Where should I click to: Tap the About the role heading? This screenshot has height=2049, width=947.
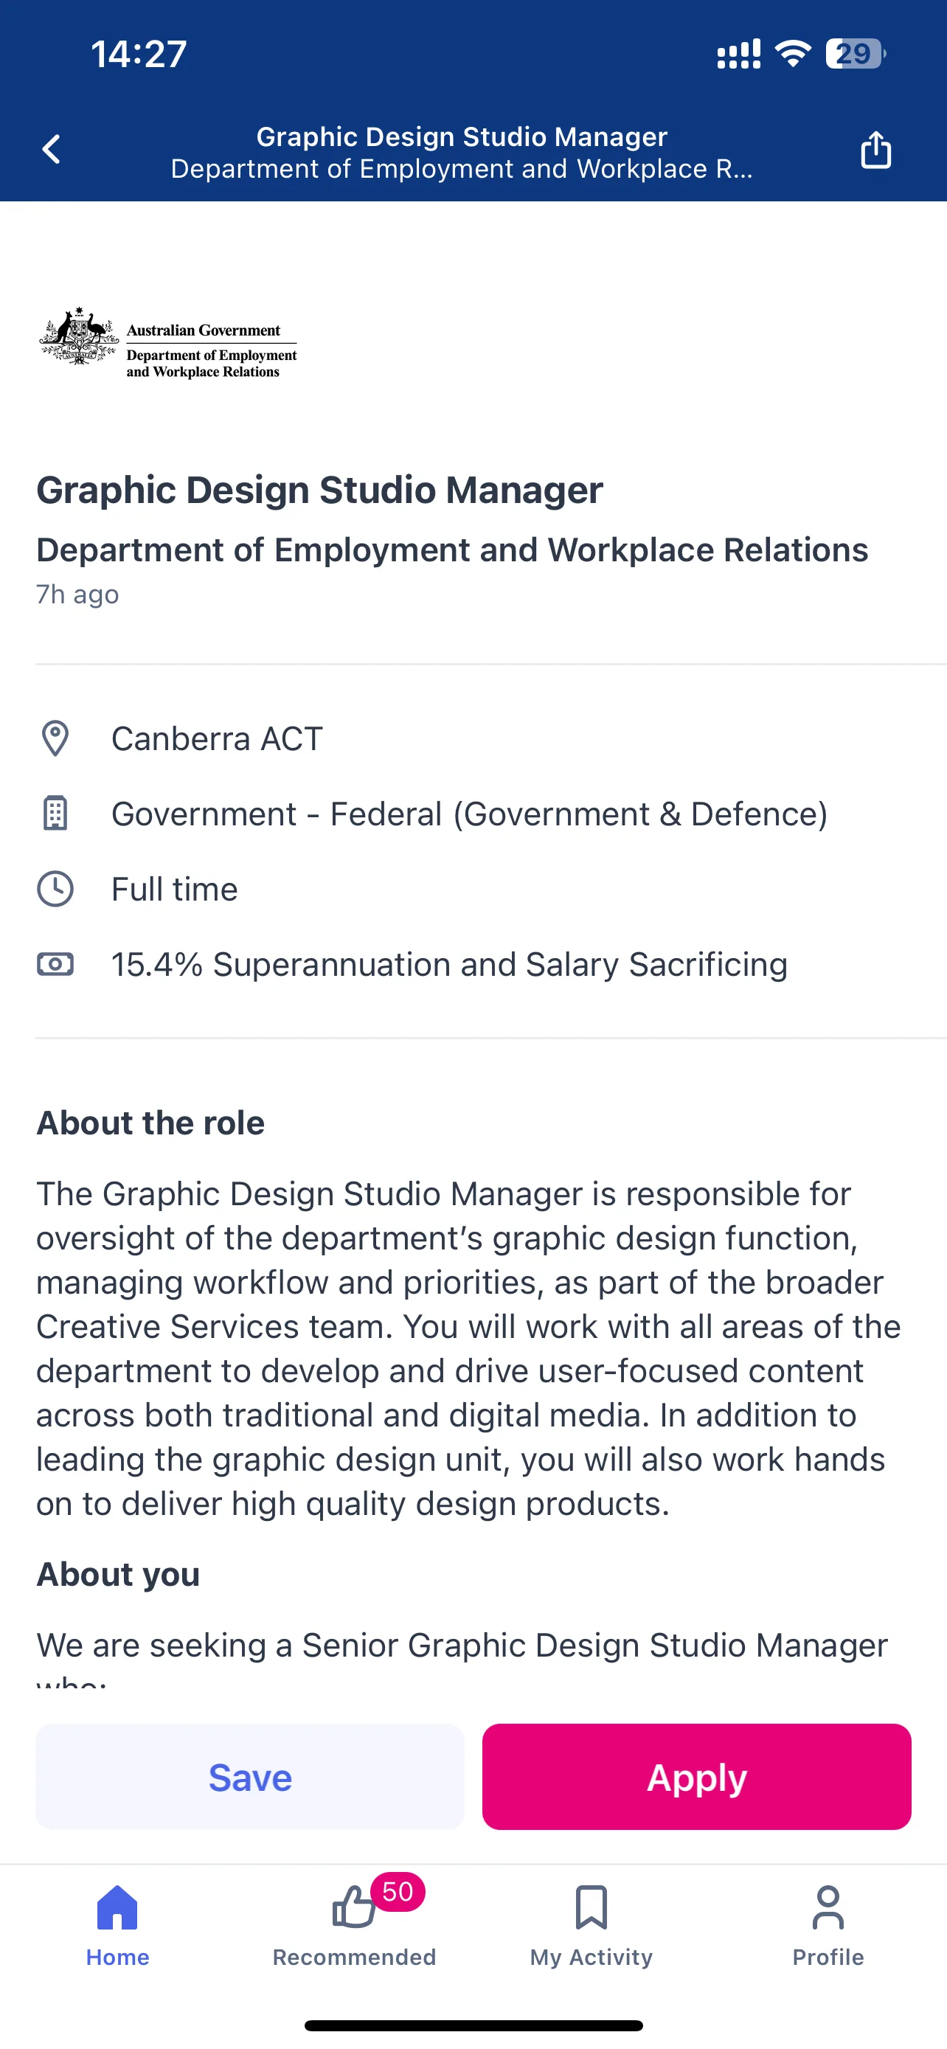[150, 1123]
